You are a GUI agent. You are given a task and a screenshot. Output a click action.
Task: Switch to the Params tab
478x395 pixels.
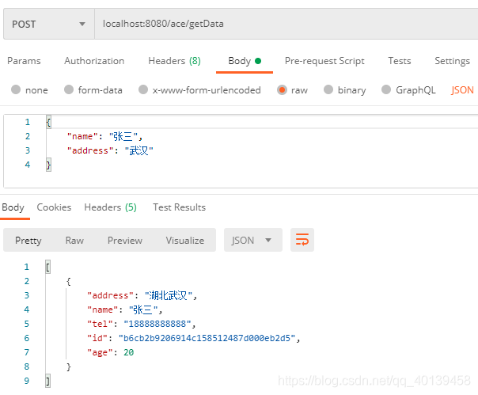[x=24, y=61]
